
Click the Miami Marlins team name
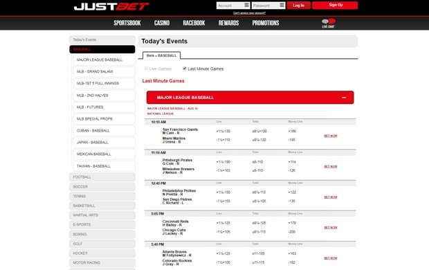tap(174, 138)
